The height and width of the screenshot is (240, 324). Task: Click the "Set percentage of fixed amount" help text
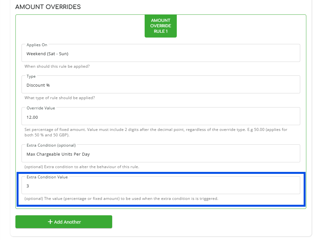click(x=156, y=133)
